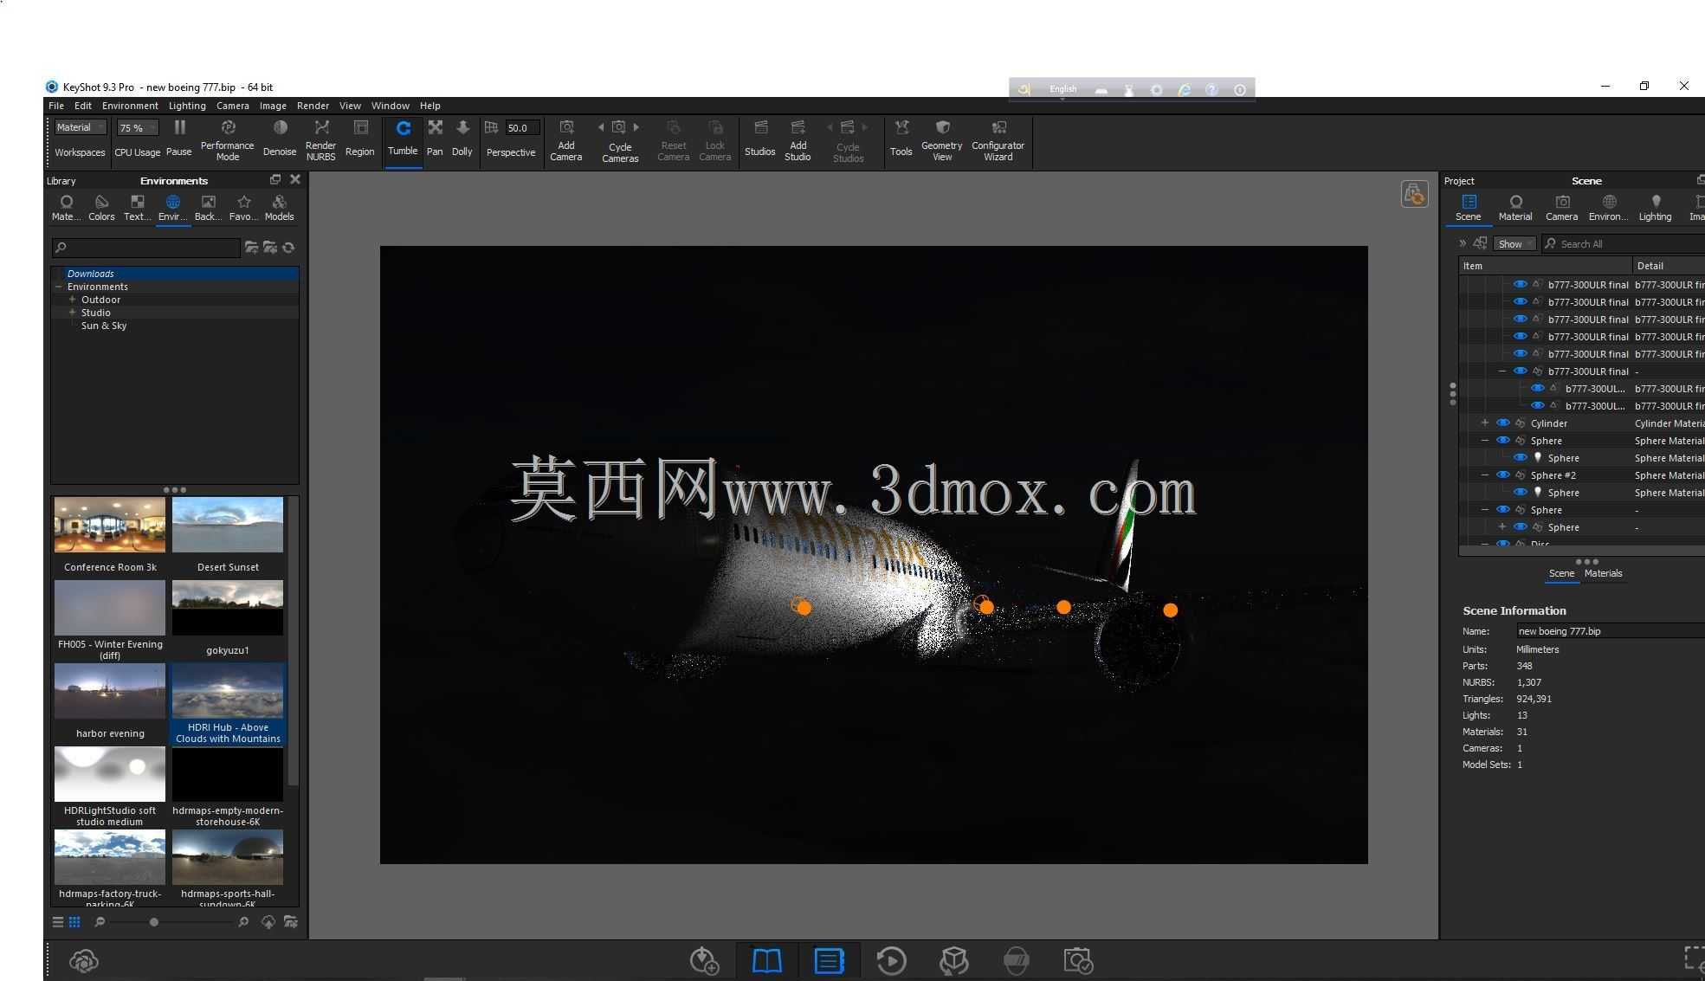
Task: Click the Cycle Cameras next arrow
Action: click(x=636, y=127)
